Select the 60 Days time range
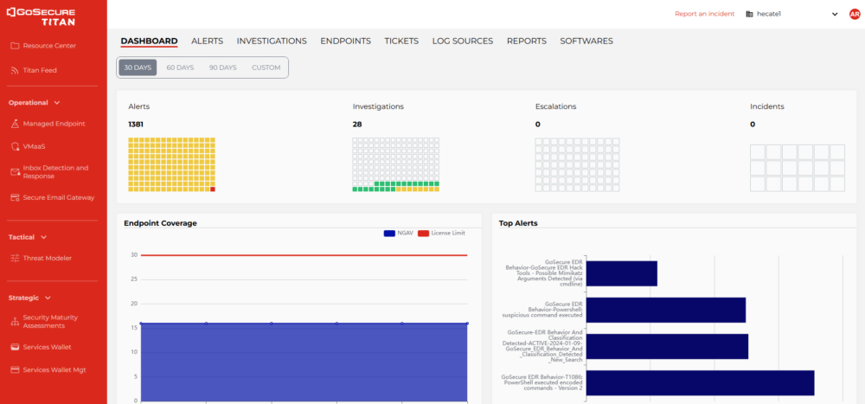This screenshot has height=404, width=865. [x=181, y=67]
